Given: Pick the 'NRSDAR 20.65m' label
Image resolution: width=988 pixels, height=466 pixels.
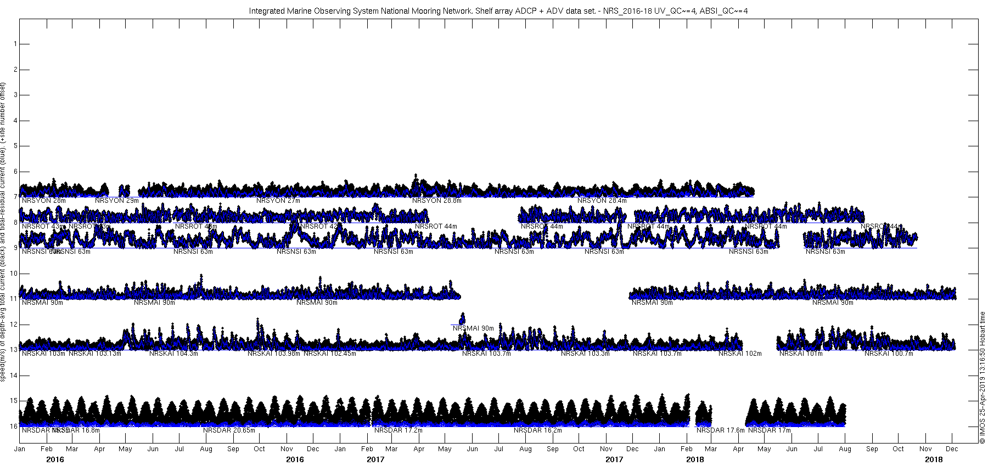Looking at the screenshot, I should [229, 430].
